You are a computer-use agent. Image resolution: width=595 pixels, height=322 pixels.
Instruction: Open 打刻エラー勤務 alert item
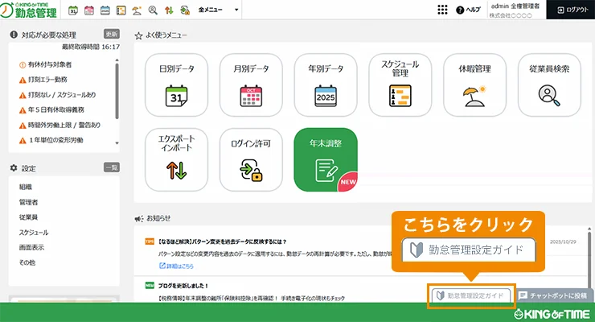[x=43, y=80]
